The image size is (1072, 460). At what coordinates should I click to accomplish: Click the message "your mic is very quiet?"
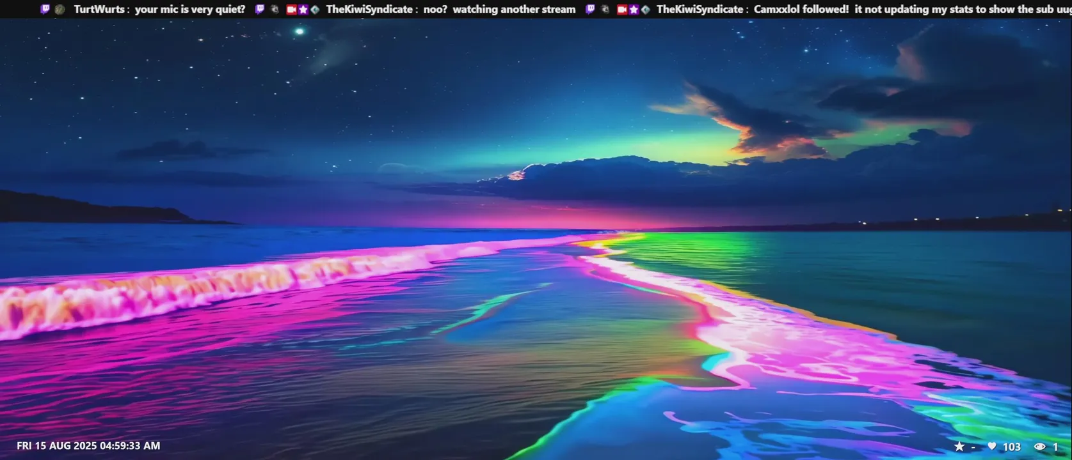190,10
